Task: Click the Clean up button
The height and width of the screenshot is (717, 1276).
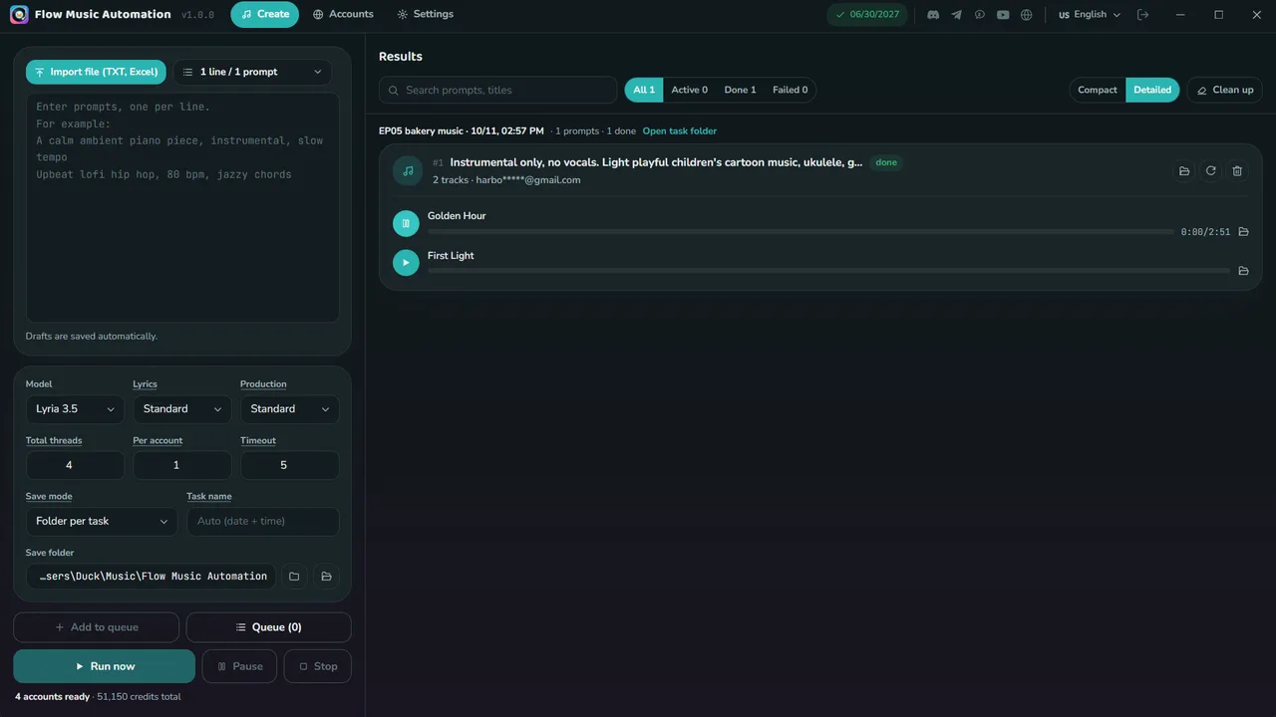Action: 1225,90
